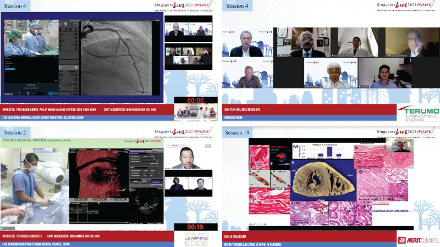440x247 pixels.
Task: Click previous slide arrow on Session 19 slide
Action: (251, 224)
